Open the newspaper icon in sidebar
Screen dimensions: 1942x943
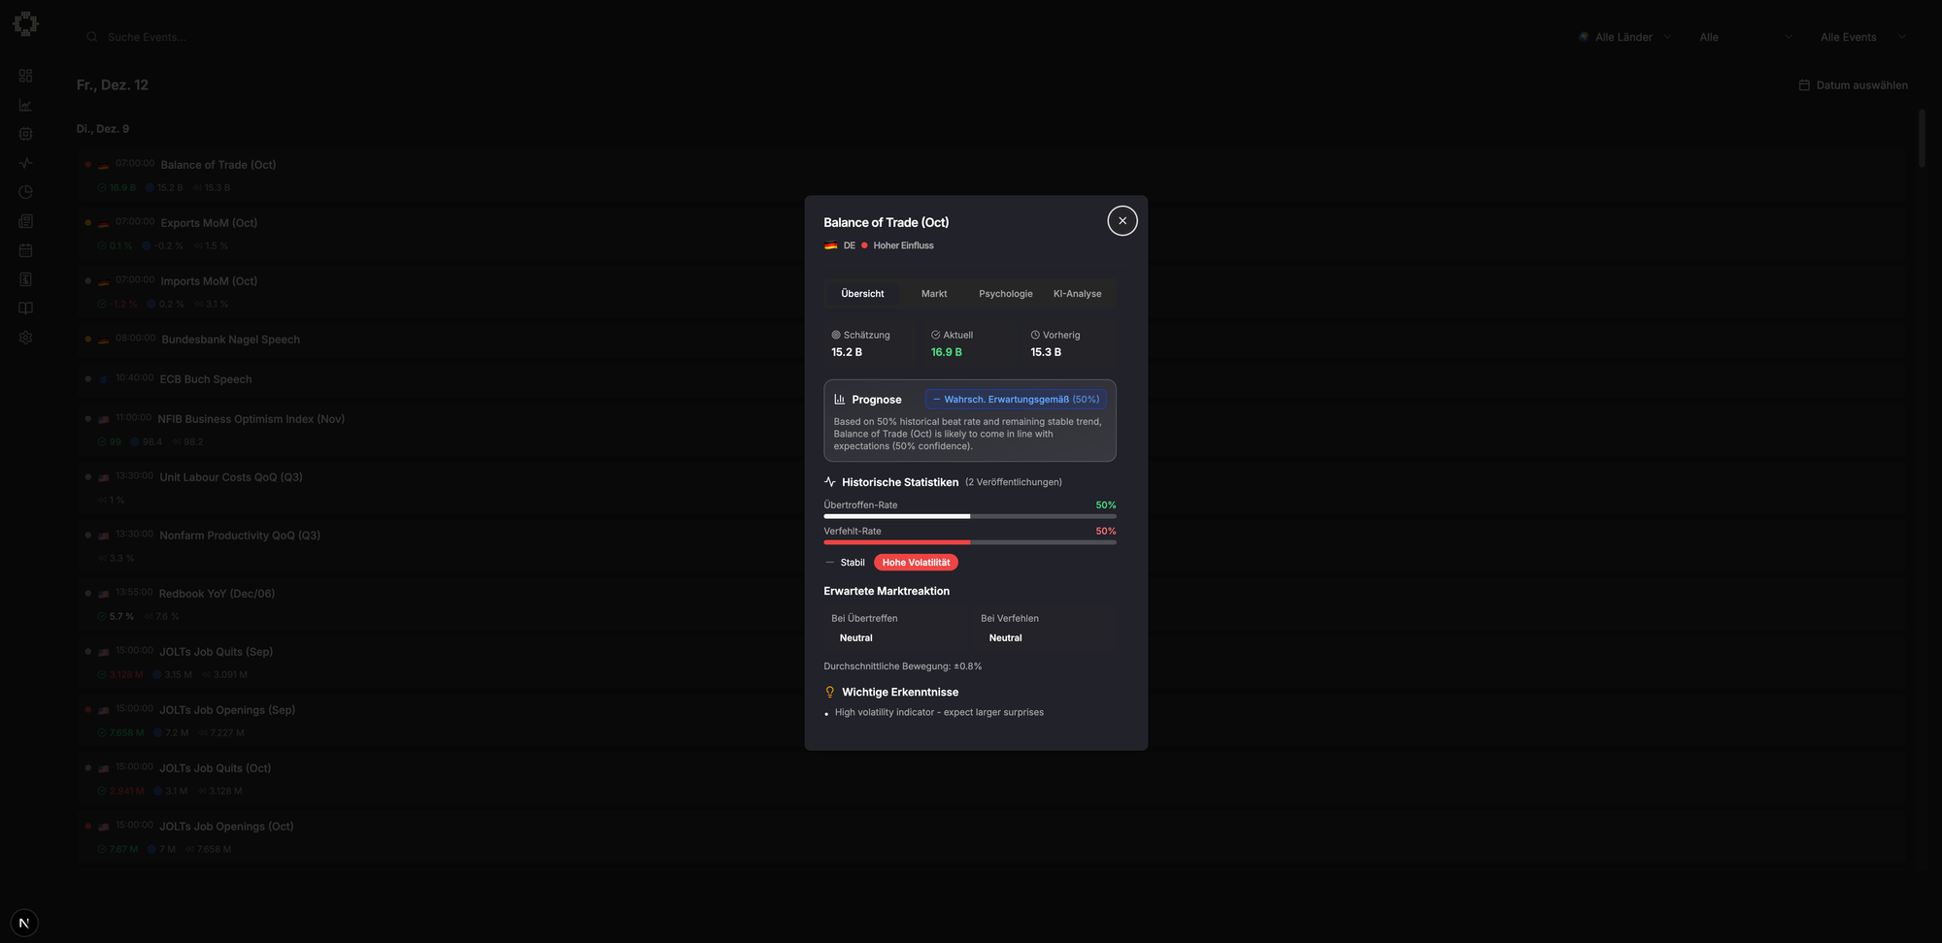click(25, 221)
